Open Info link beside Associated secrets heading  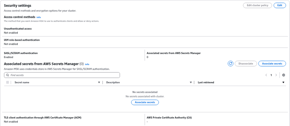(x=87, y=65)
